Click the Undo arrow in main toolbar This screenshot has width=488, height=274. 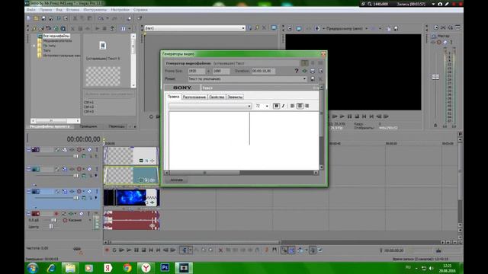pos(101,18)
